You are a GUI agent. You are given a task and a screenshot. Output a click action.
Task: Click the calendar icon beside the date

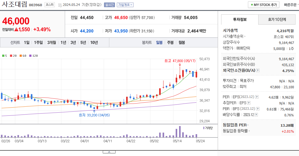pos(60,5)
